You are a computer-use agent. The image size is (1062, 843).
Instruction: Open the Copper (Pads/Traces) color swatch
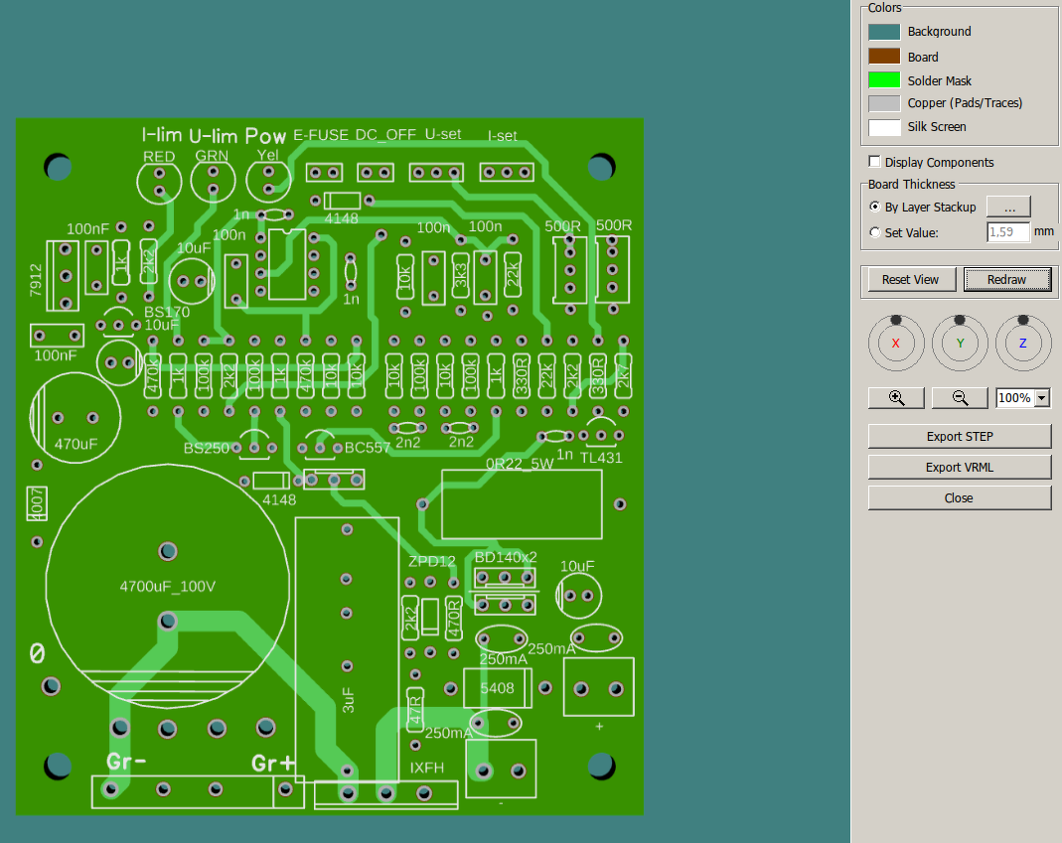(x=884, y=103)
